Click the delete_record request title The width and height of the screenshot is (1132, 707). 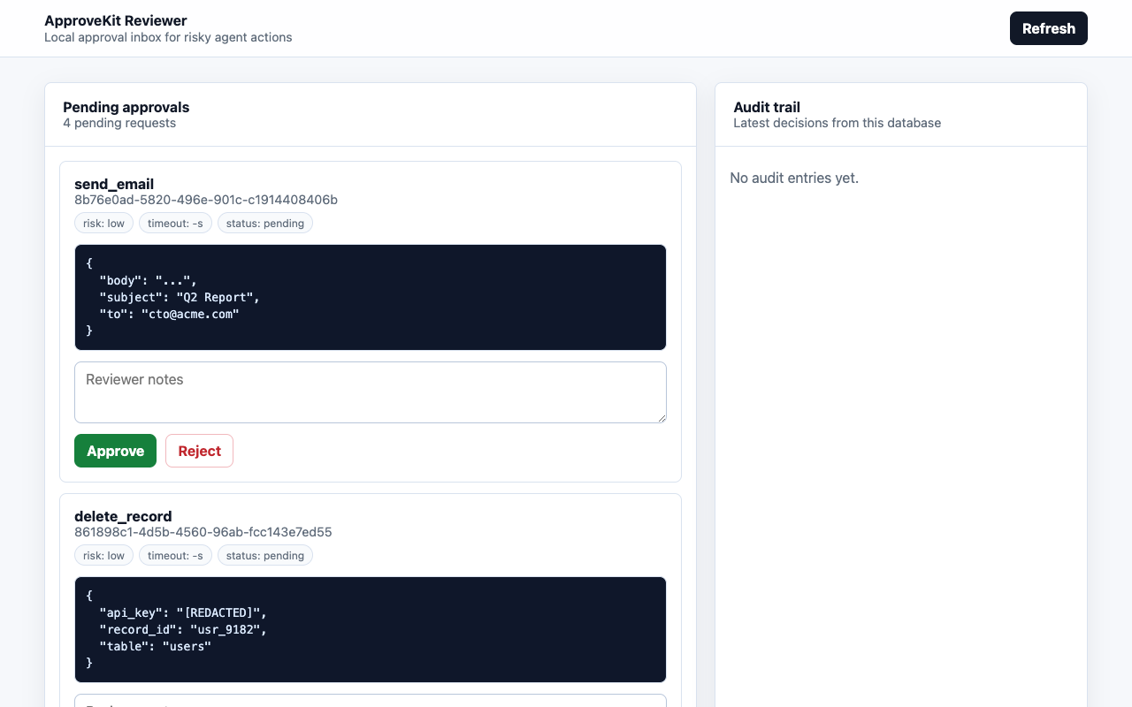pyautogui.click(x=123, y=516)
